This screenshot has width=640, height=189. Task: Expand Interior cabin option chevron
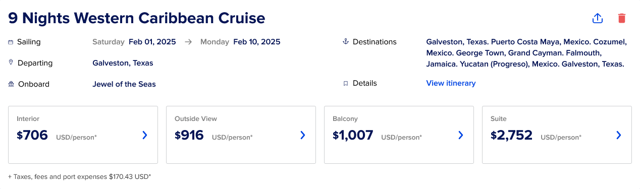(x=145, y=135)
